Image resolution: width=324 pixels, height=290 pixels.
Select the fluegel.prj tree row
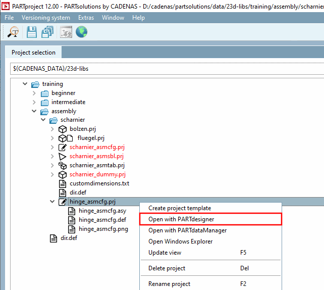(x=91, y=138)
